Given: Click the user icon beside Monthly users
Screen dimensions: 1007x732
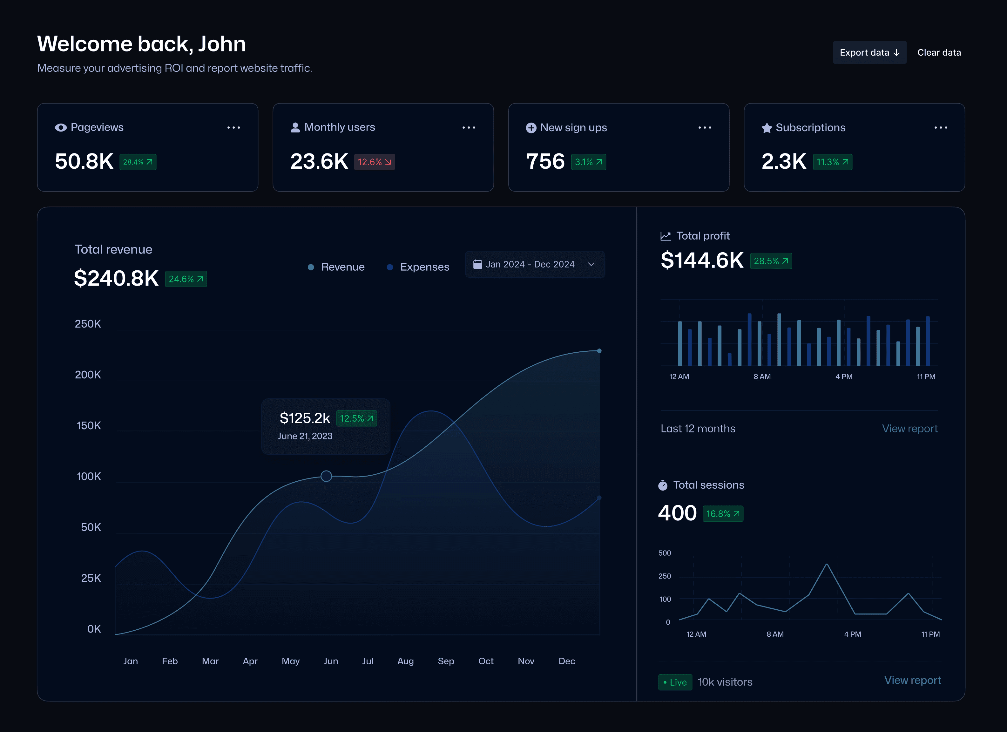Looking at the screenshot, I should point(295,128).
